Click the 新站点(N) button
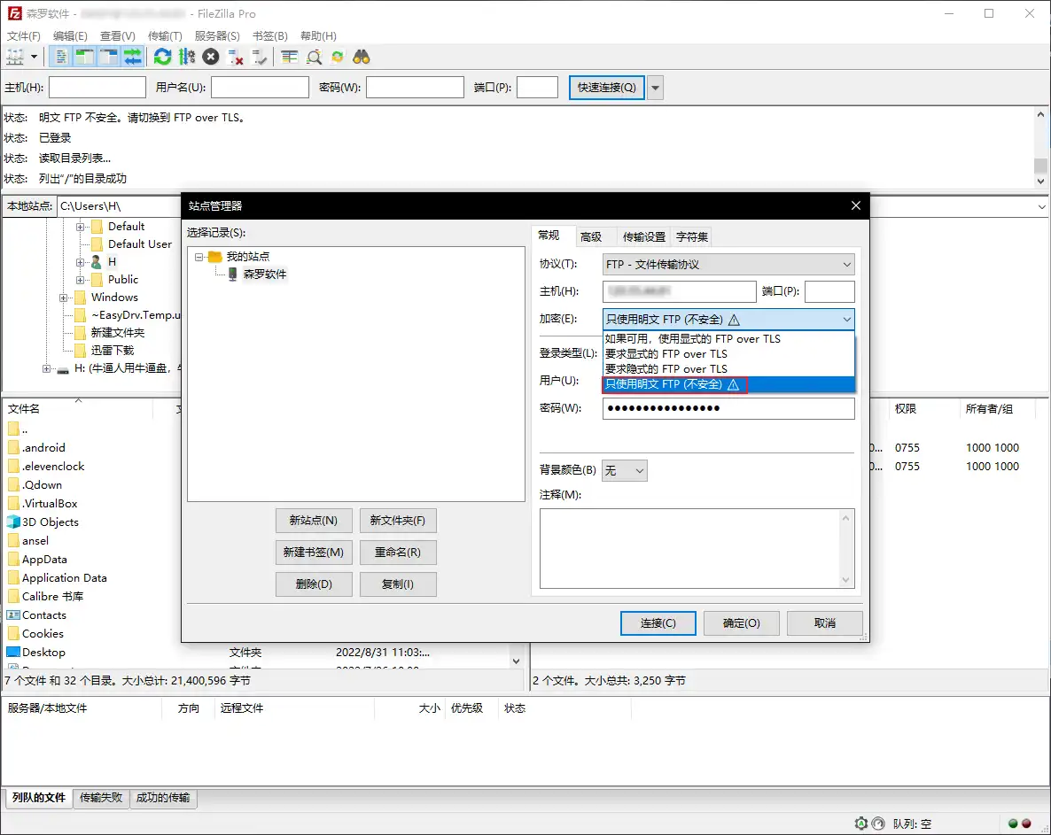 314,521
